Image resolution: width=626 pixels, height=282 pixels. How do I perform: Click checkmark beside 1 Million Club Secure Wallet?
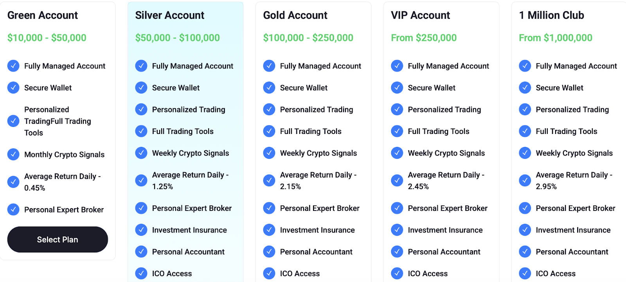pyautogui.click(x=525, y=87)
